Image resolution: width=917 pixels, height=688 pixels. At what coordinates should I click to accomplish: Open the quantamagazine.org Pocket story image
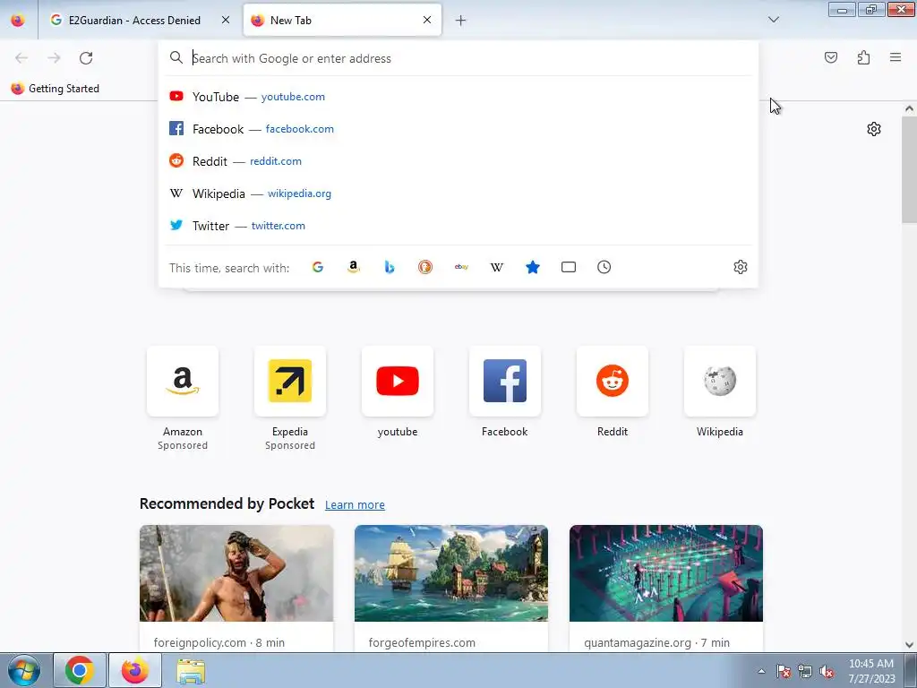[666, 573]
